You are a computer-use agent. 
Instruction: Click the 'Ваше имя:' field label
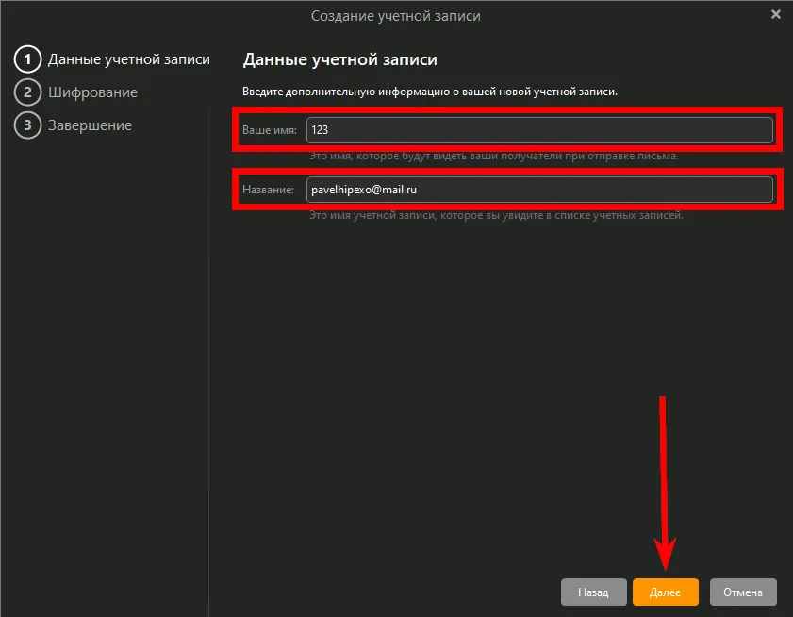tap(270, 130)
